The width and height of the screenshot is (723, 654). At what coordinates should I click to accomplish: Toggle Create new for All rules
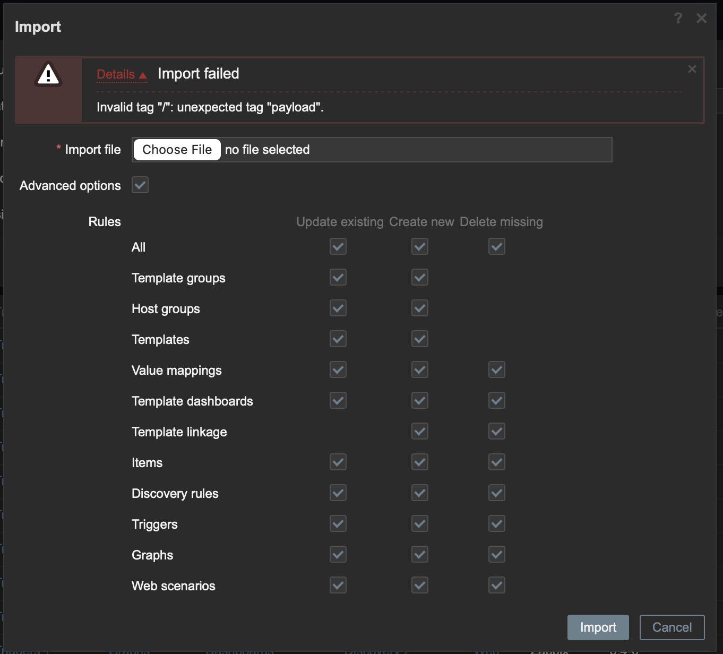(420, 247)
